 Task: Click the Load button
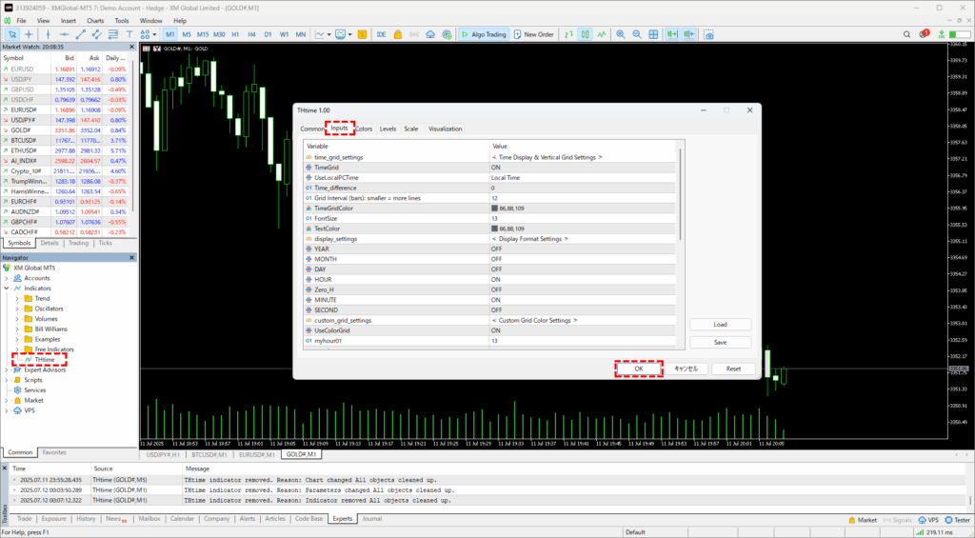pos(720,325)
